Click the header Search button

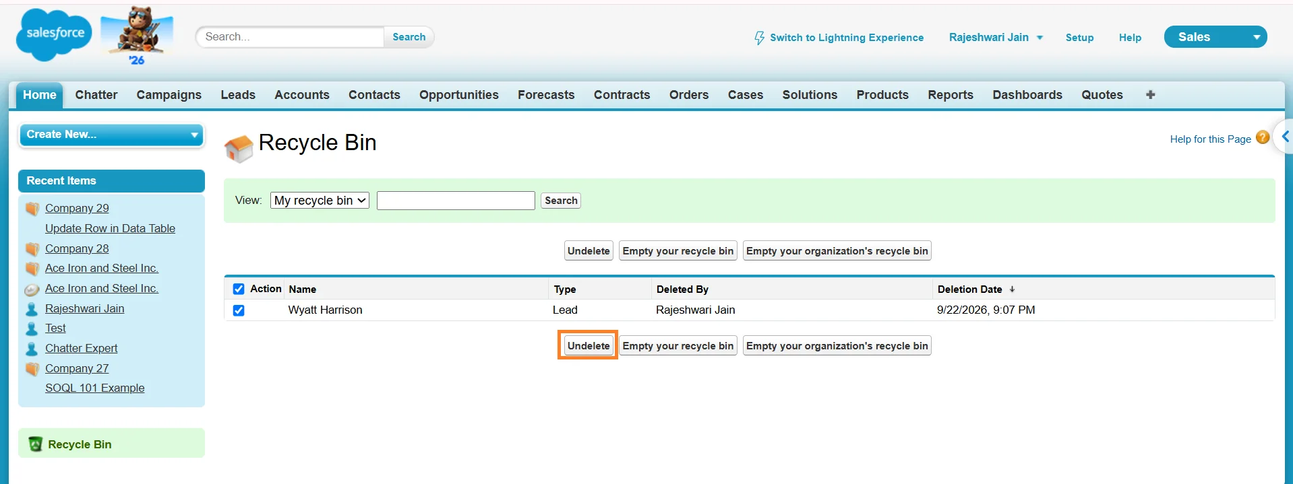click(409, 37)
